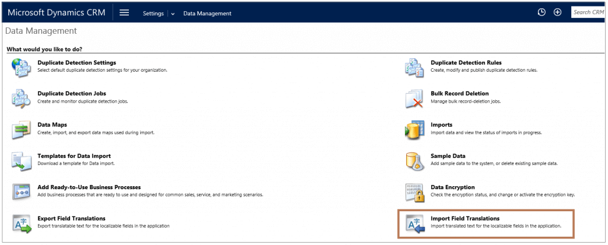Viewport: 608px width, 245px height.
Task: Select Data Management in navigation bar
Action: click(x=207, y=13)
